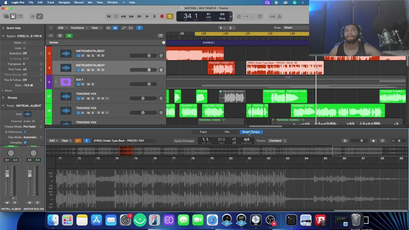Expand the Quick Help section
Viewport: 409px width, 230px height.
coord(3,28)
